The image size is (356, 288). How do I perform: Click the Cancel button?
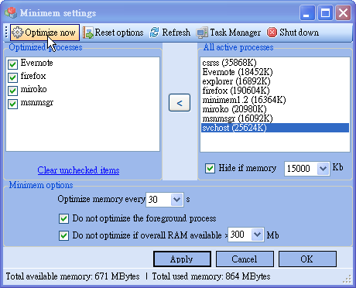tap(245, 259)
